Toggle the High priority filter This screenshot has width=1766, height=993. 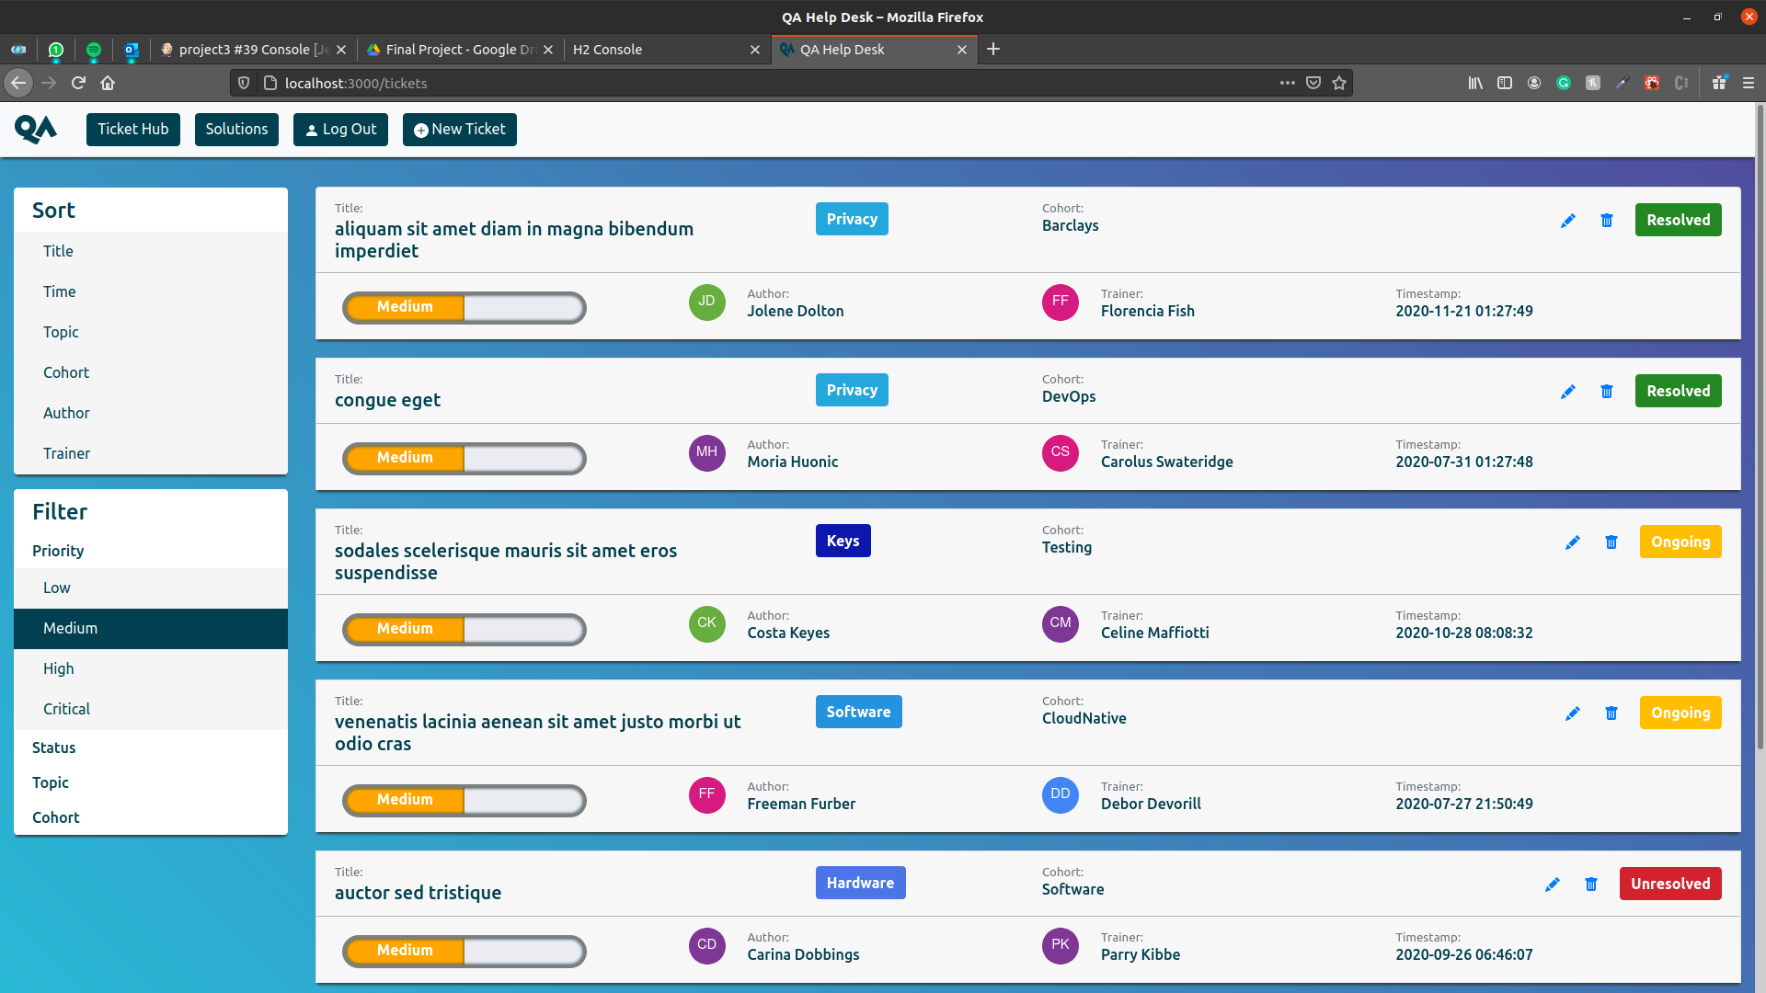pos(58,668)
